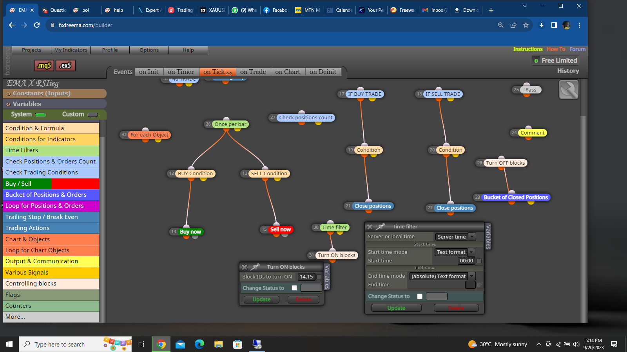Expand the More... category

[51, 317]
